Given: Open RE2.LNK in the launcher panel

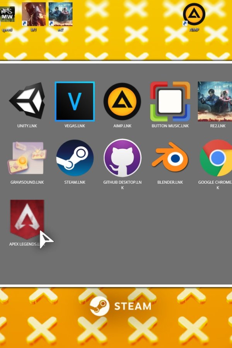Looking at the screenshot, I should click(215, 101).
